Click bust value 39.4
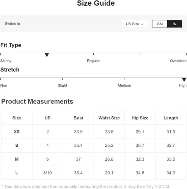The height and width of the screenshot is (189, 187). pyautogui.click(x=79, y=173)
